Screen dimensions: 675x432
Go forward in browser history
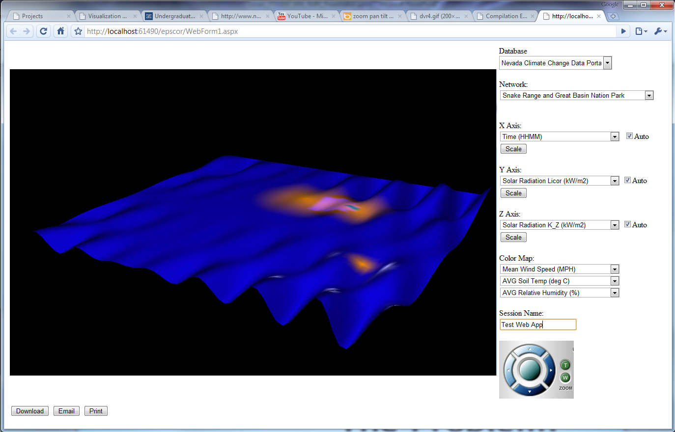point(27,31)
